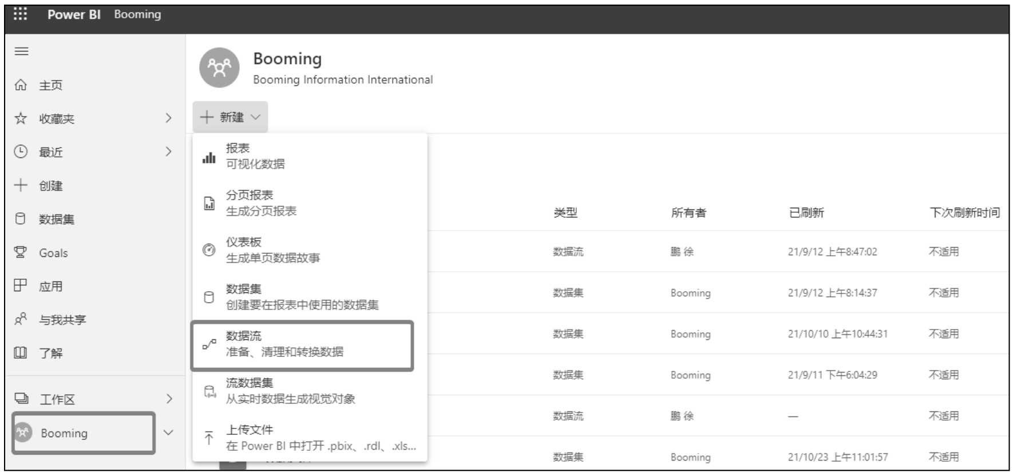This screenshot has height=476, width=1017.
Task: Click the paginated report icon for 分页报表
Action: (209, 203)
